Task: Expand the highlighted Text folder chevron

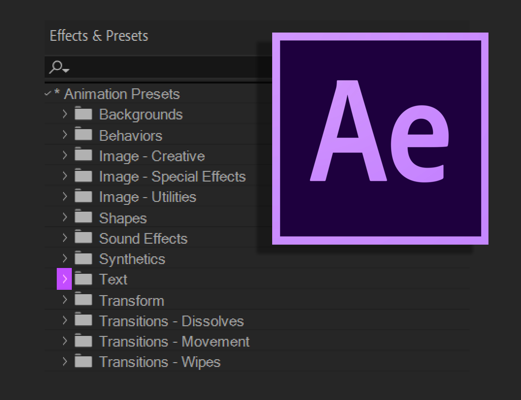Action: click(65, 279)
